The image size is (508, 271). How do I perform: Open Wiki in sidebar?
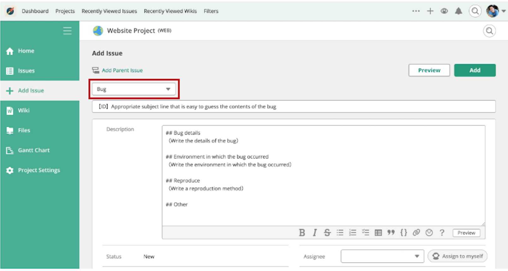(x=40, y=111)
